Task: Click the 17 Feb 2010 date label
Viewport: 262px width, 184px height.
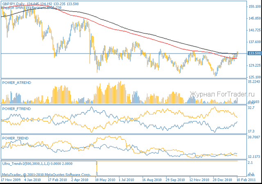Action: tap(57, 180)
